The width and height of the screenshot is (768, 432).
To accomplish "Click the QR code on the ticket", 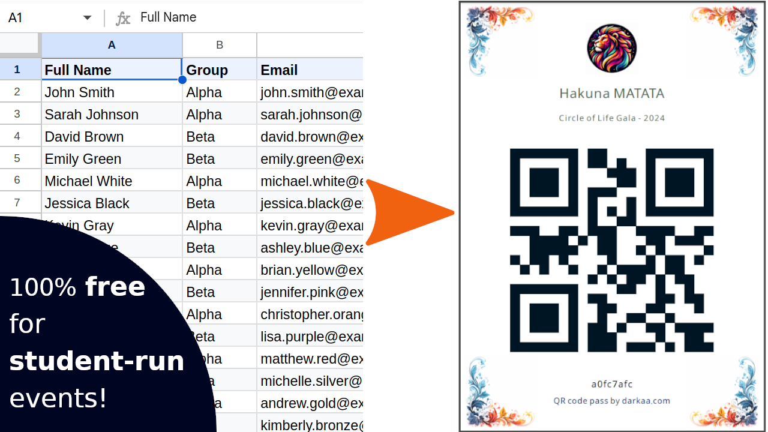I will click(611, 250).
